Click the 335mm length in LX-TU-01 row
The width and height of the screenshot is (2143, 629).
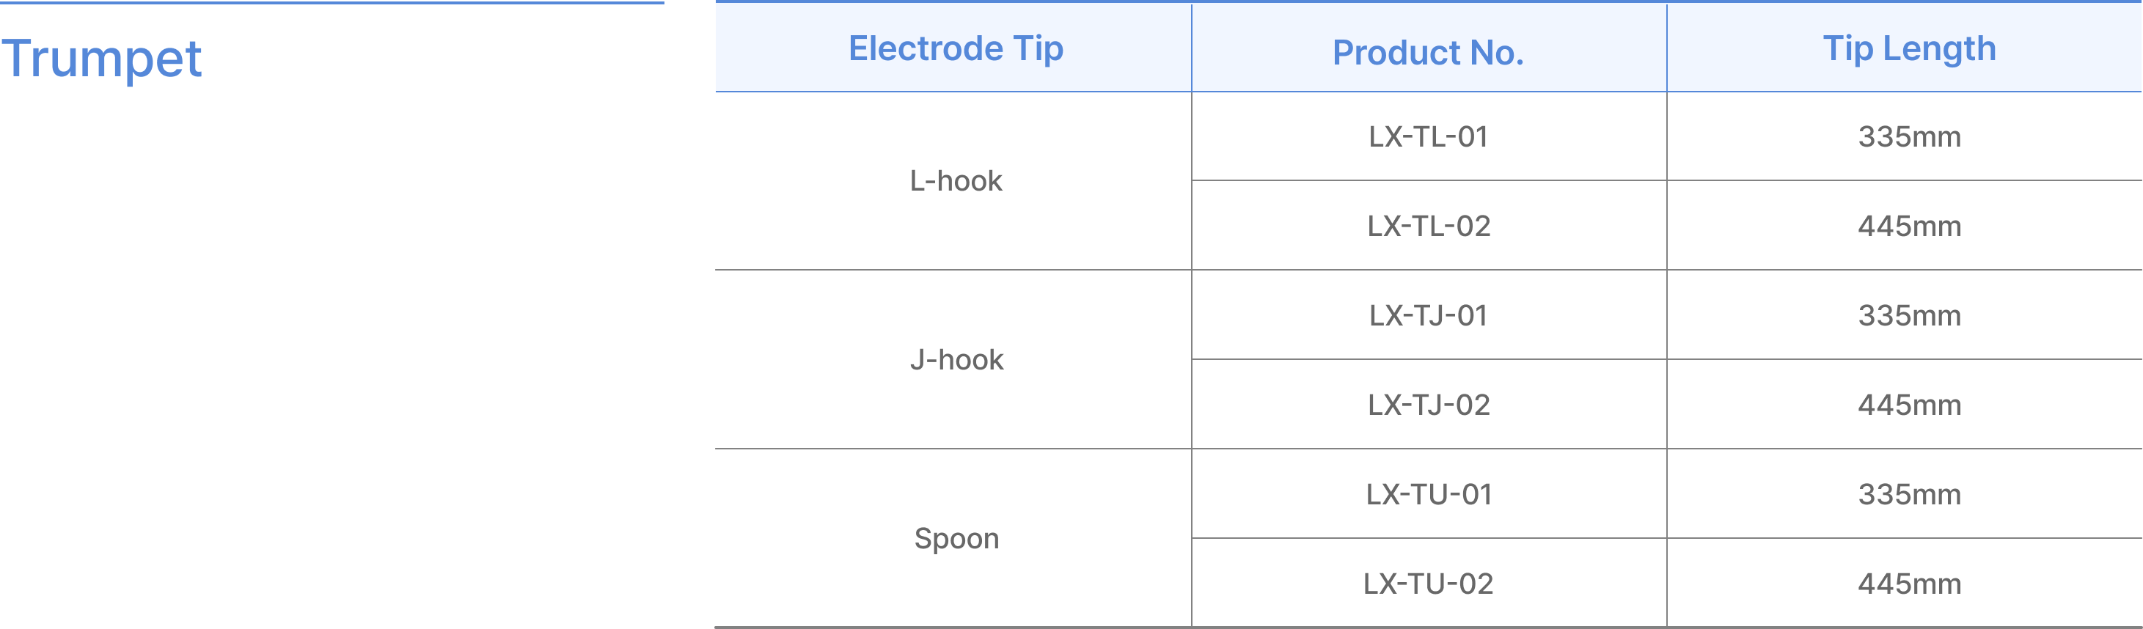click(1909, 494)
